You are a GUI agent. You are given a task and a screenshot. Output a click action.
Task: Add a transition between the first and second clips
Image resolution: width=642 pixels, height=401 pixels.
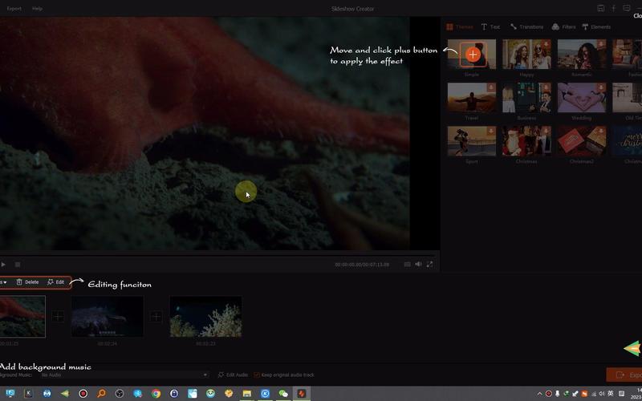click(58, 316)
